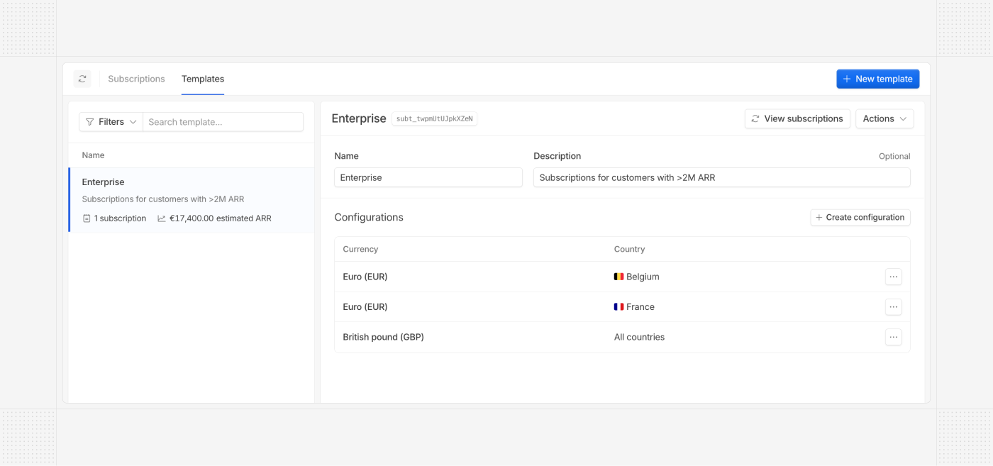Expand the Filters dropdown
Screen dimensions: 993x466
point(111,122)
